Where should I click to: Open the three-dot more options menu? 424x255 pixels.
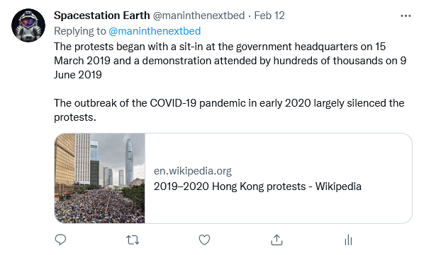click(x=406, y=16)
